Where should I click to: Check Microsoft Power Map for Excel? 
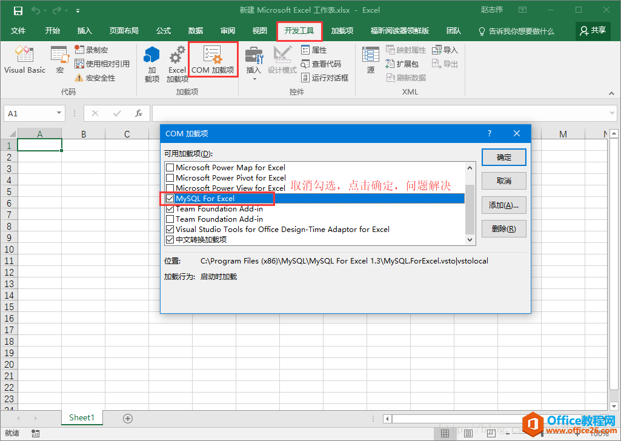[170, 167]
